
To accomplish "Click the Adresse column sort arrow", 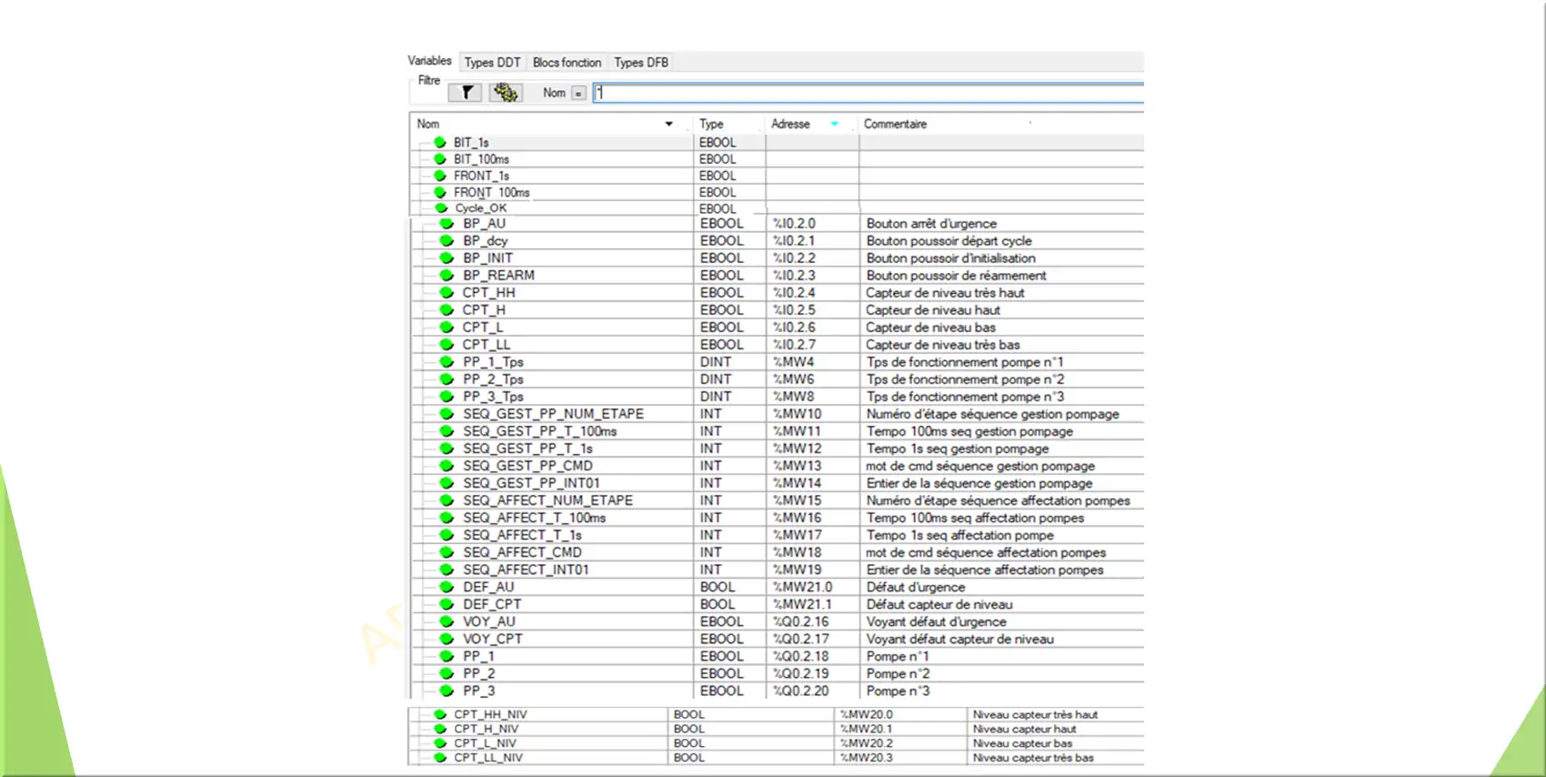I will pyautogui.click(x=834, y=124).
